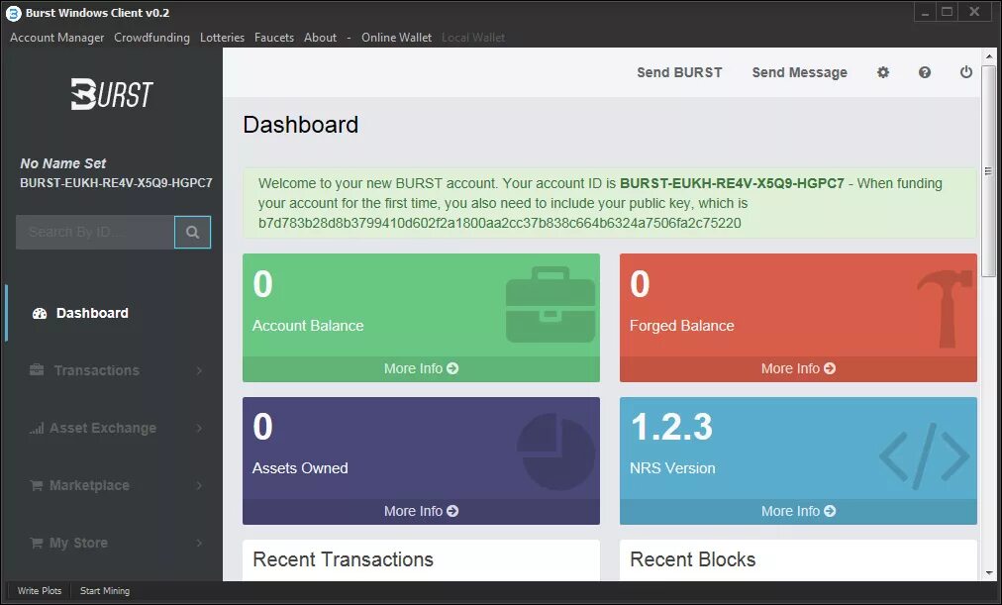Click the BURST-EUKH address in sidebar
This screenshot has height=605, width=1002.
click(x=116, y=183)
